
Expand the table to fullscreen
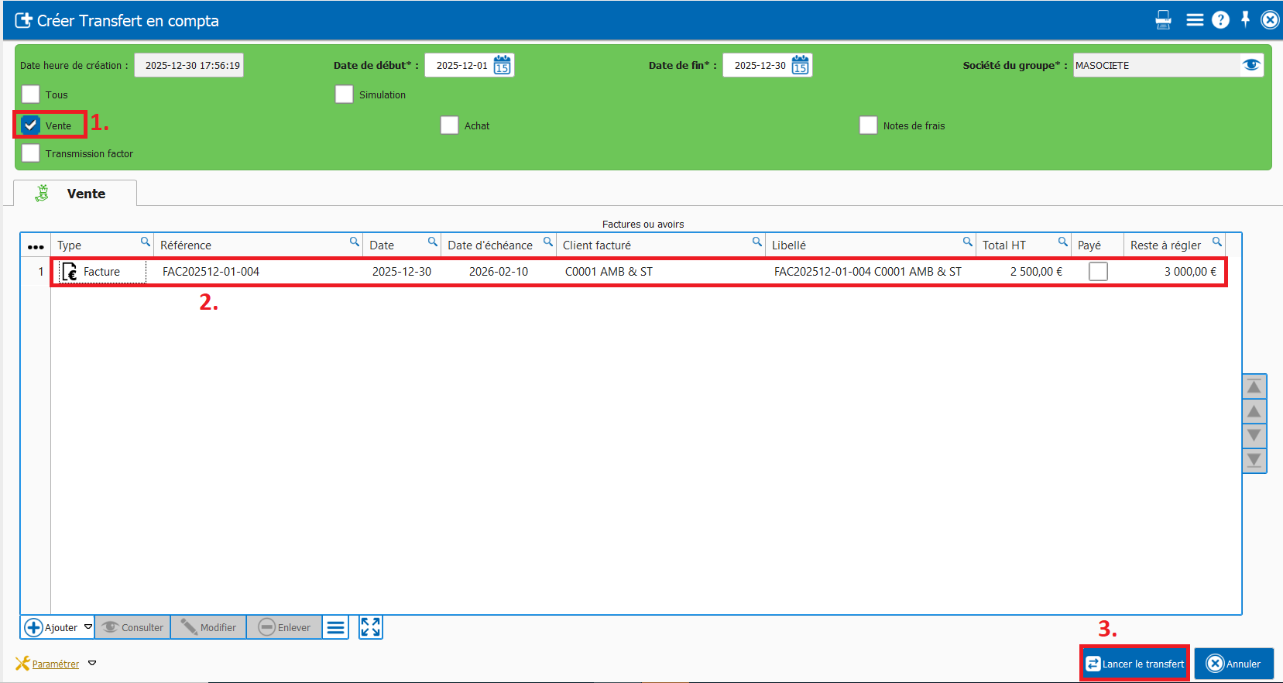click(x=370, y=627)
